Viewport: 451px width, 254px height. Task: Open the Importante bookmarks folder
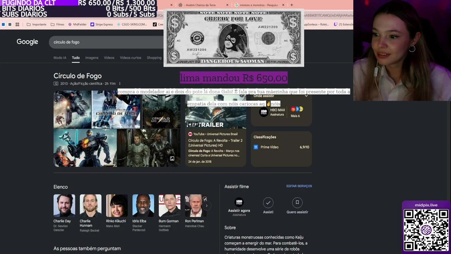click(37, 24)
